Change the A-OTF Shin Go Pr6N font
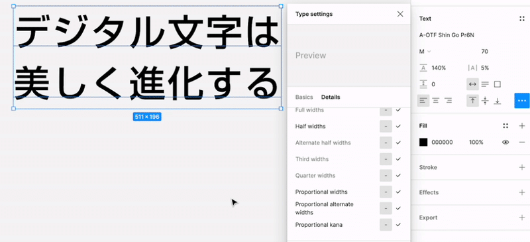This screenshot has width=530, height=242. (x=447, y=35)
